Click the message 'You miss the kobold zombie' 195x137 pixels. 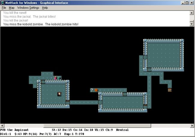(23, 24)
